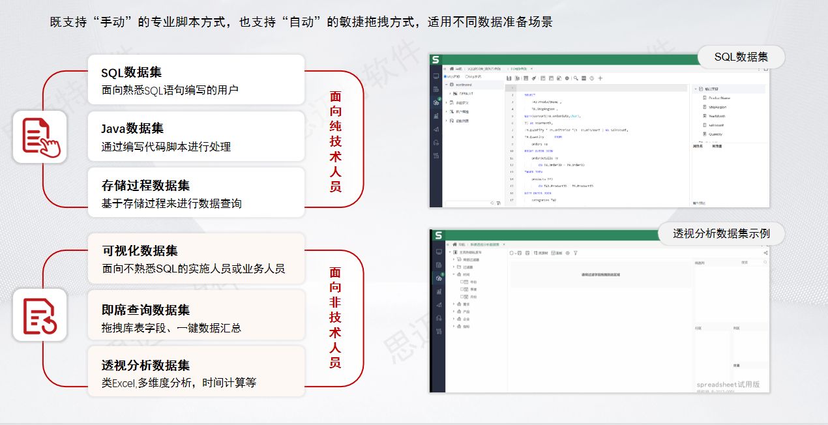
Task: Click the red document-with-hand icon
Action: (40, 136)
